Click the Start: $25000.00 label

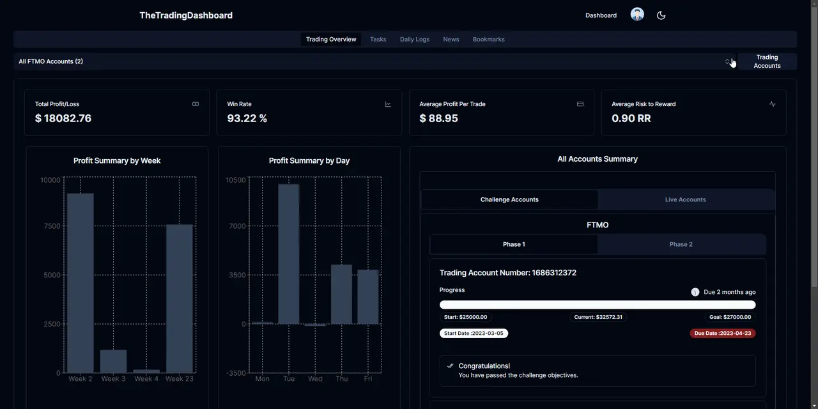pyautogui.click(x=467, y=317)
